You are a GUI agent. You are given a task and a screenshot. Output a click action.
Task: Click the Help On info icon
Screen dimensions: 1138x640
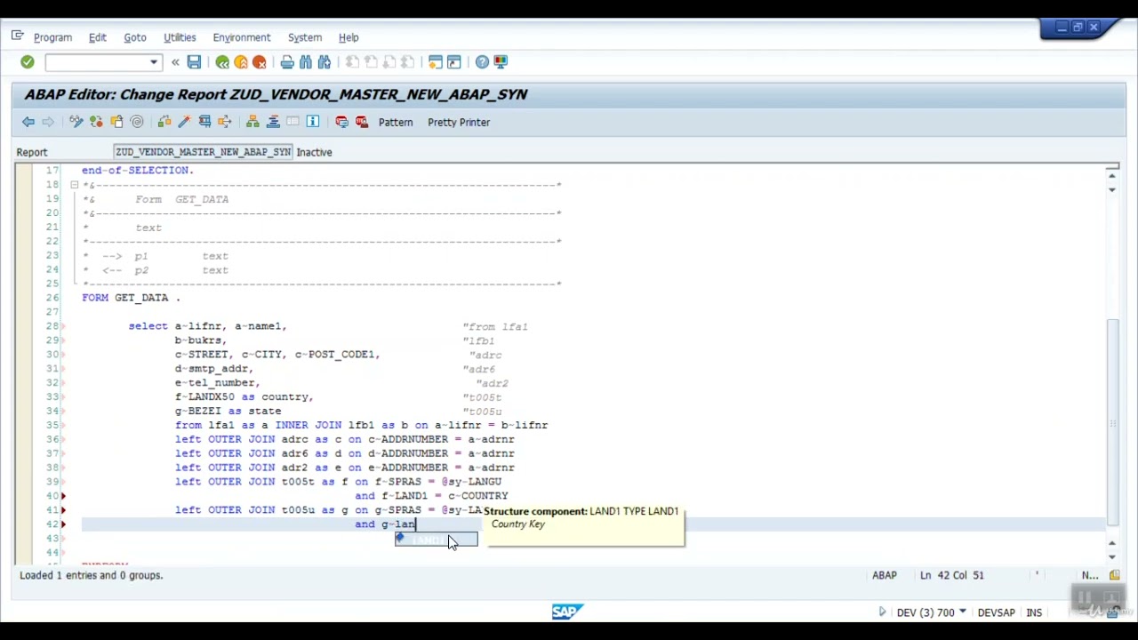pos(313,122)
